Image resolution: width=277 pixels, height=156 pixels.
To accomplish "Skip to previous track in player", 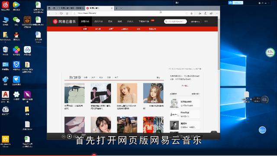I will (x=64, y=137).
